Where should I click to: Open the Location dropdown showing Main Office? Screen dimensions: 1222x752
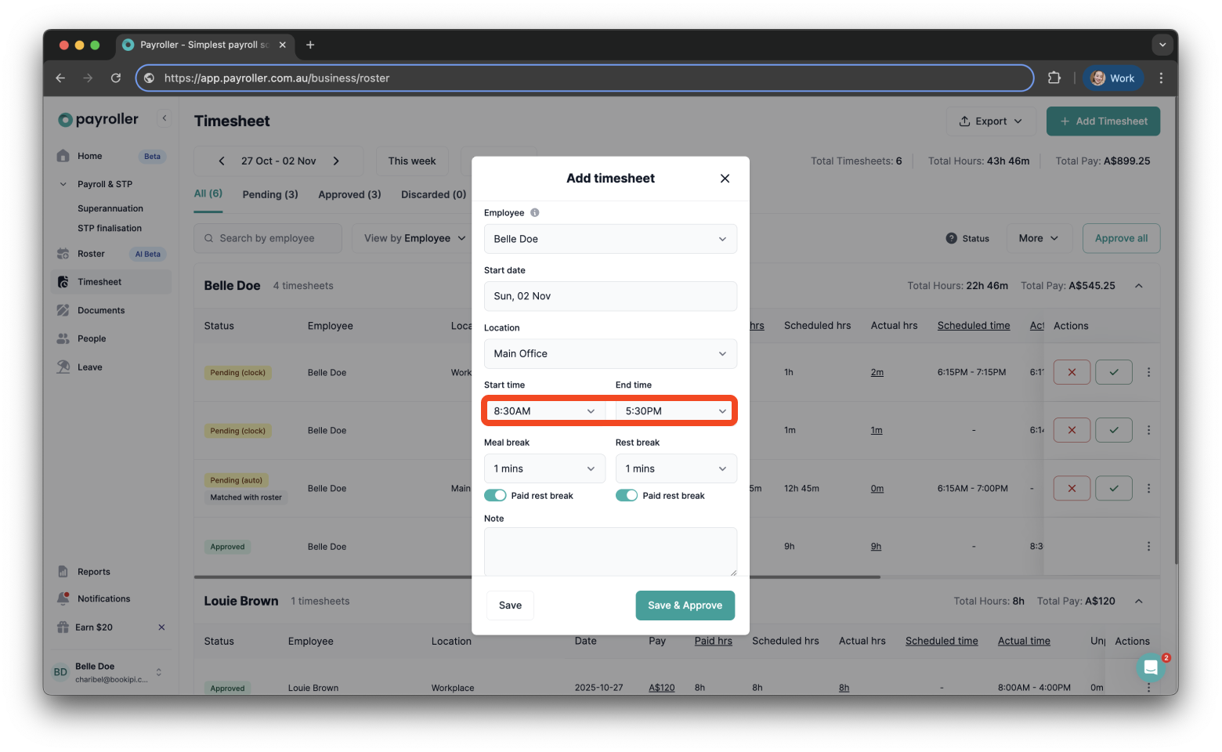pyautogui.click(x=609, y=353)
